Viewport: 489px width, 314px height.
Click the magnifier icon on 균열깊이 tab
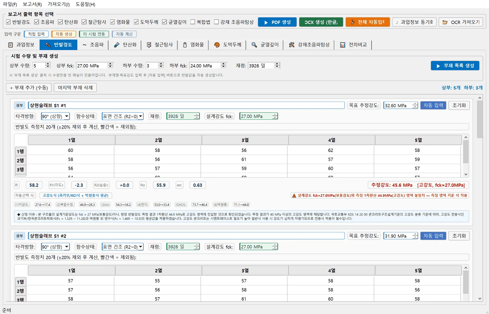254,45
